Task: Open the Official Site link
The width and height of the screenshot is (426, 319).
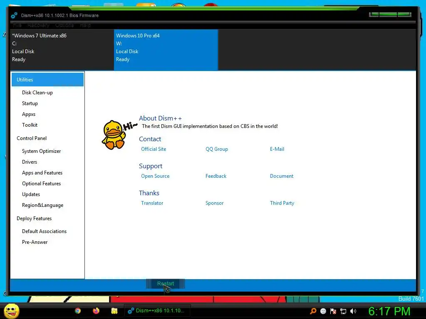Action: click(154, 149)
